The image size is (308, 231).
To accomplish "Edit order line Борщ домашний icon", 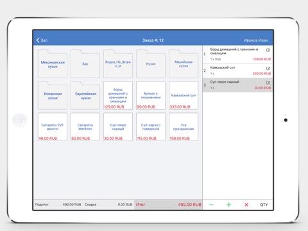I will [x=268, y=50].
